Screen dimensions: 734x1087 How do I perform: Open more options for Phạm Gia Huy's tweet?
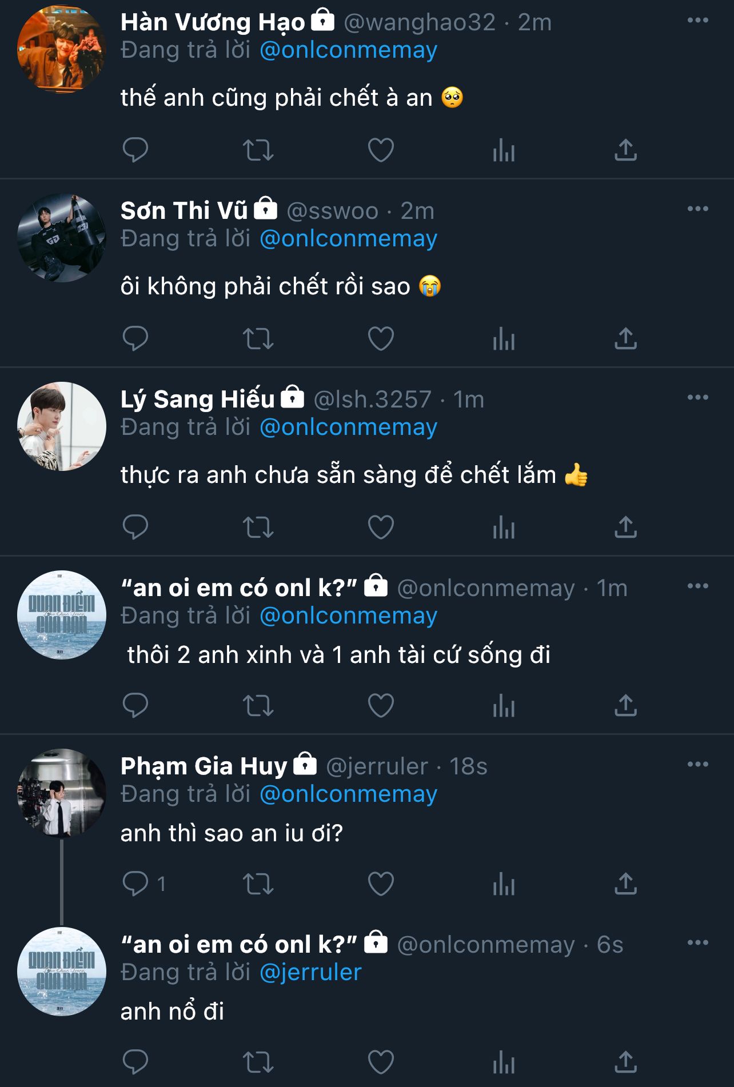point(697,765)
